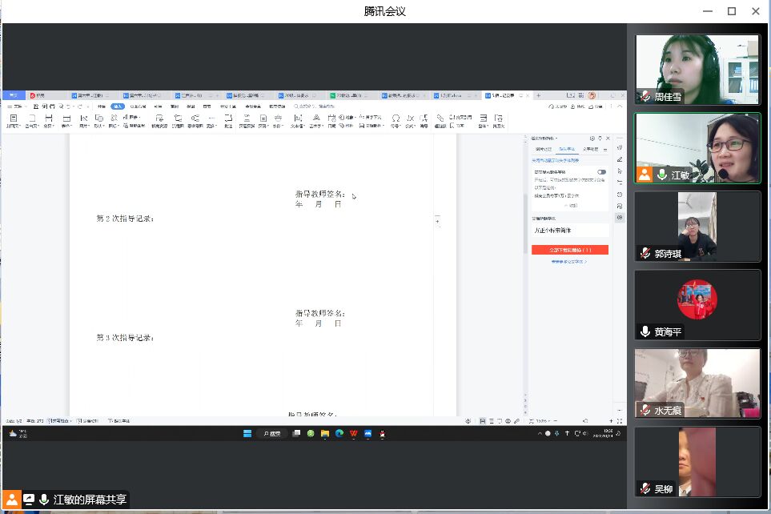Select 郭诗琪's participant video tile
Screen dimensions: 771x514
697,227
